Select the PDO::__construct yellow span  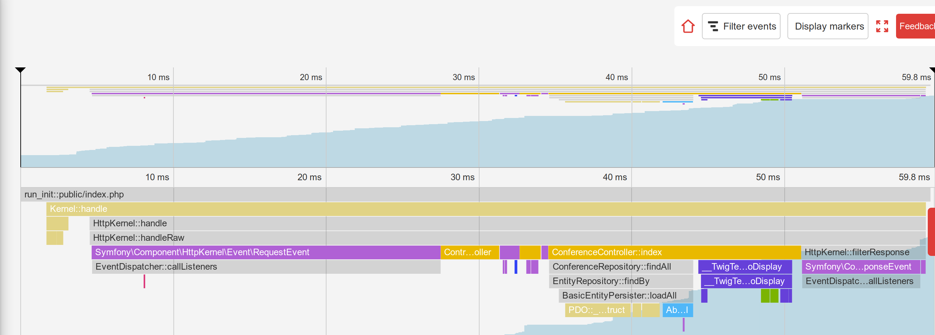597,310
